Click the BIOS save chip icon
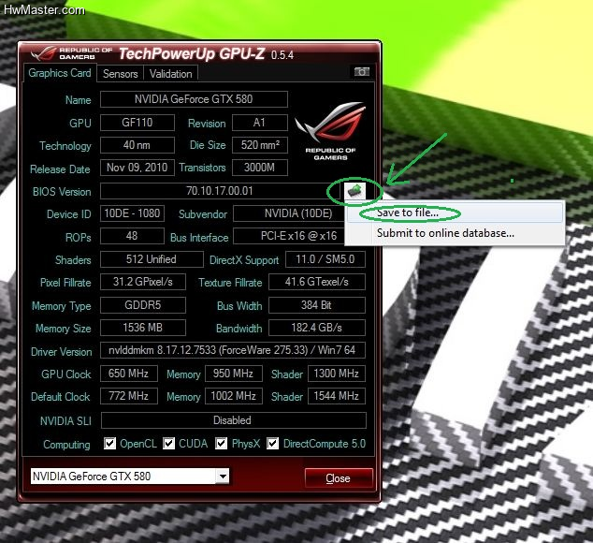Screen dimensions: 593x543 355,191
